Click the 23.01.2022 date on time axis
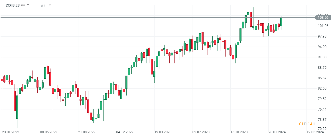Image resolution: width=335 pixels, height=137 pixels. (11, 132)
